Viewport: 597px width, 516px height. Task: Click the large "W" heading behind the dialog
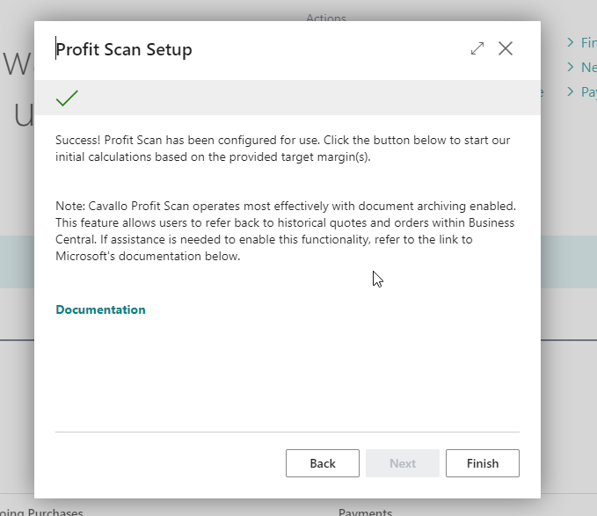[x=18, y=65]
